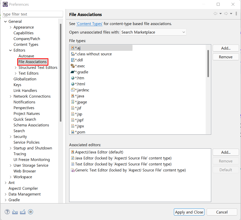241x220 pixels.
Task: Open the 'Content Types' link
Action: [x=89, y=24]
